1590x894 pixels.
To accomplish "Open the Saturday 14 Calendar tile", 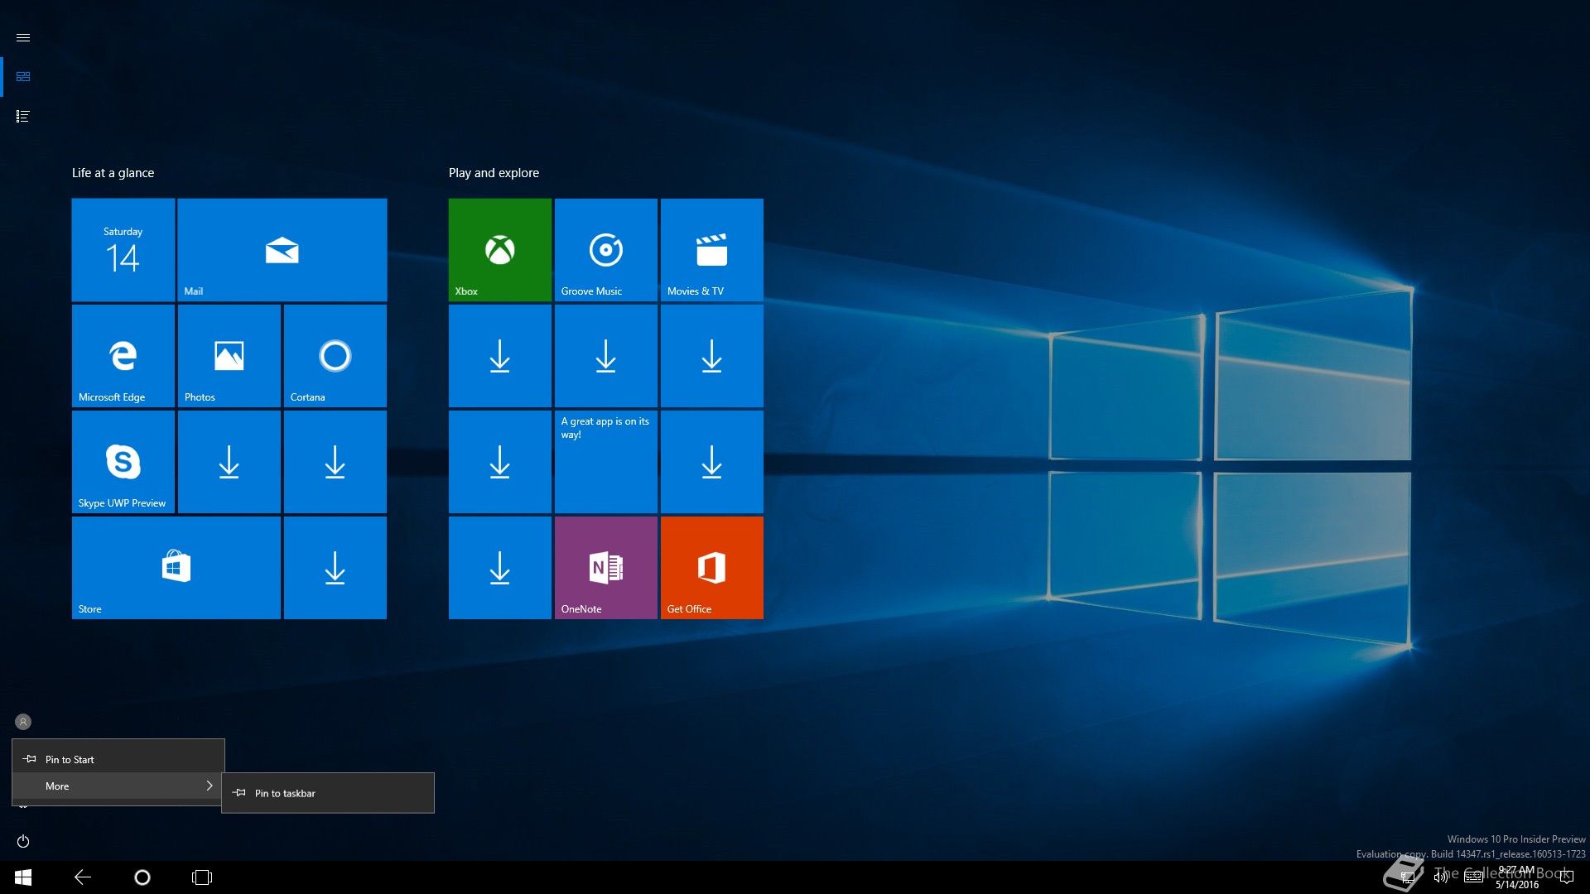I will tap(123, 250).
